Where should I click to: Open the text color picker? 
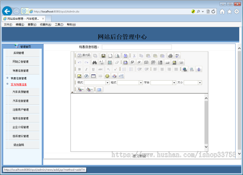coord(80,90)
